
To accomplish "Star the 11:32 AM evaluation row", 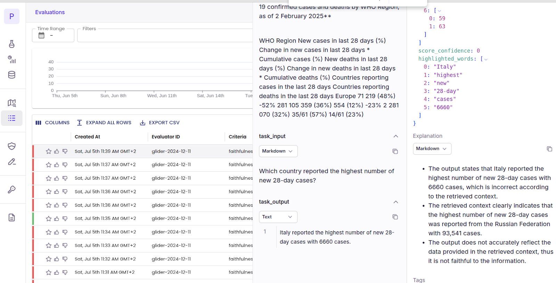I will 49,259.
